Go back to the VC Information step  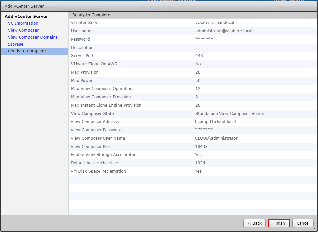click(x=23, y=23)
